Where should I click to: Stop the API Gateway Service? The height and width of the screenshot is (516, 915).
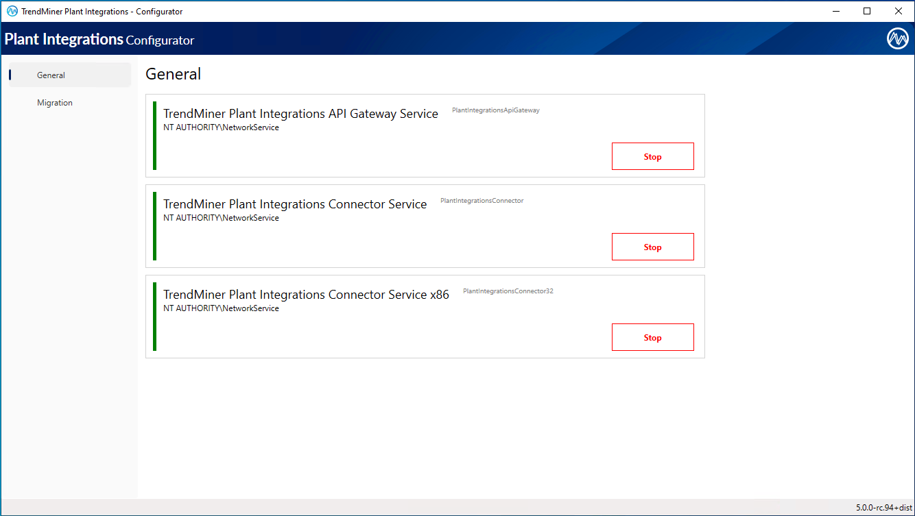pos(652,156)
